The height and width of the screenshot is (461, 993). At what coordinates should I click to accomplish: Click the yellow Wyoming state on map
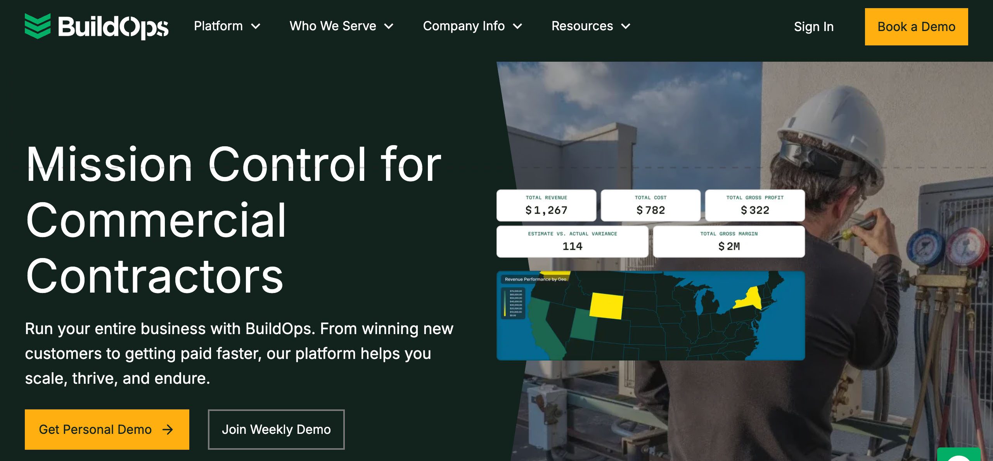[x=606, y=306]
